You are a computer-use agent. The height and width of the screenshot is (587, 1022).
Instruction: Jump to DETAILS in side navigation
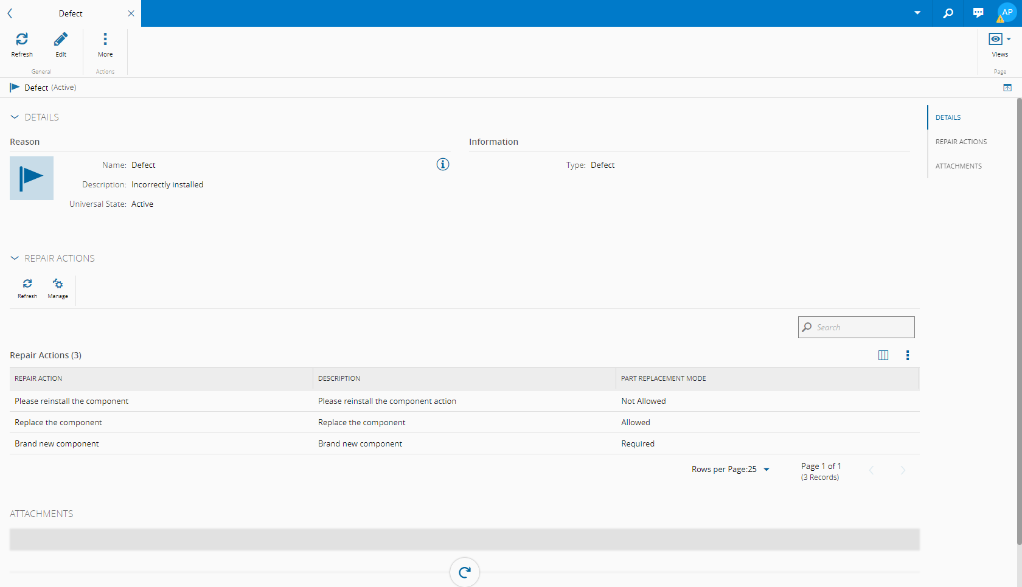click(x=948, y=117)
